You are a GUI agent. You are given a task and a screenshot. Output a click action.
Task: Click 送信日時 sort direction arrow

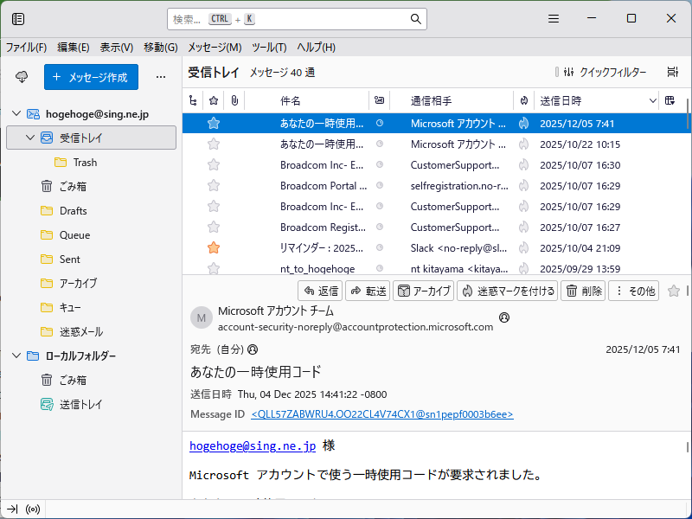pyautogui.click(x=653, y=101)
